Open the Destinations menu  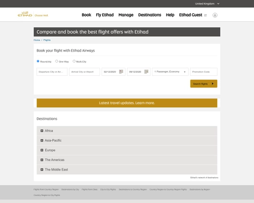pos(150,15)
